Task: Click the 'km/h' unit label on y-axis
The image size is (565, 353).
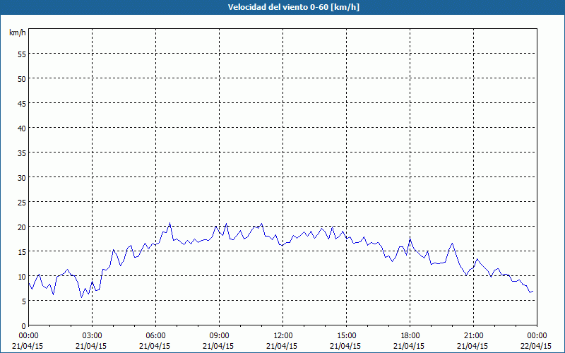Action: tap(17, 32)
